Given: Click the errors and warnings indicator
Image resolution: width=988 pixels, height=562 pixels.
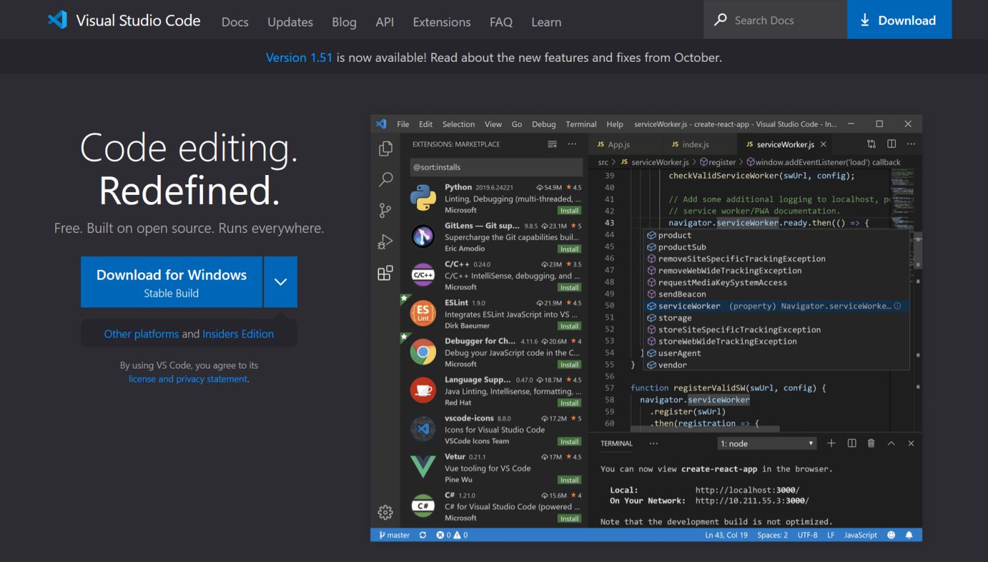Looking at the screenshot, I should 451,535.
